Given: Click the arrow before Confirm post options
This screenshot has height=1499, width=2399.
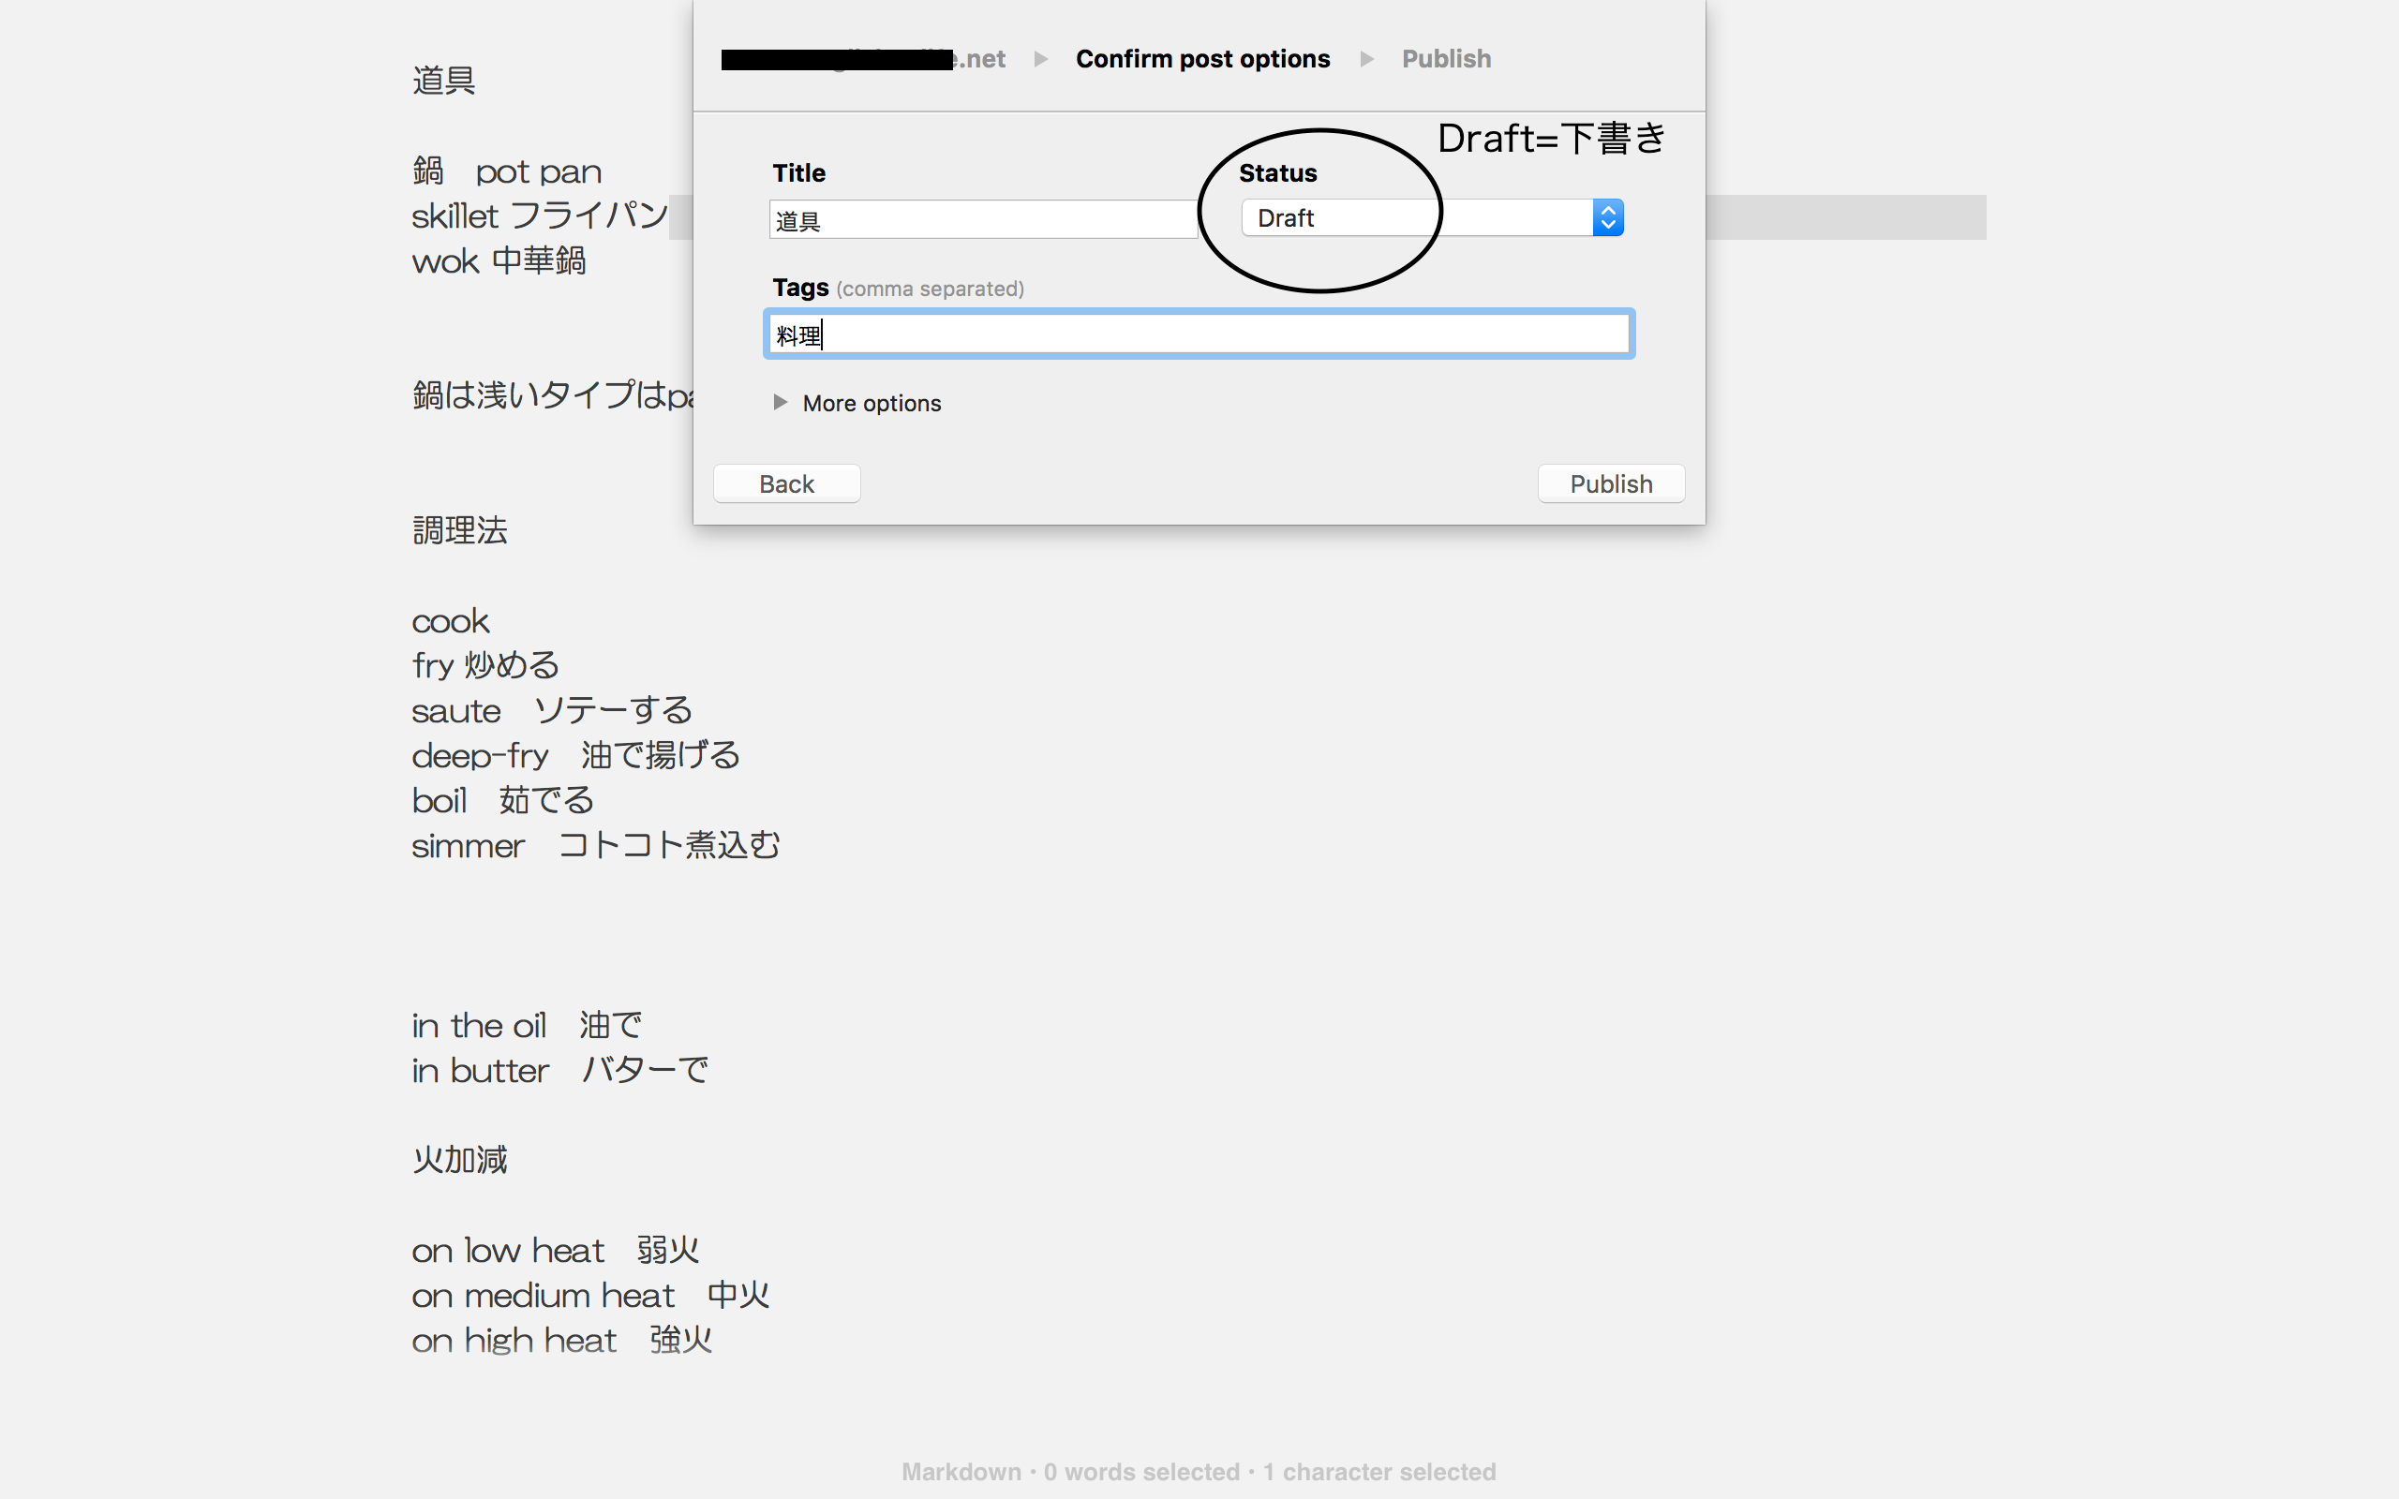Looking at the screenshot, I should pyautogui.click(x=1041, y=59).
